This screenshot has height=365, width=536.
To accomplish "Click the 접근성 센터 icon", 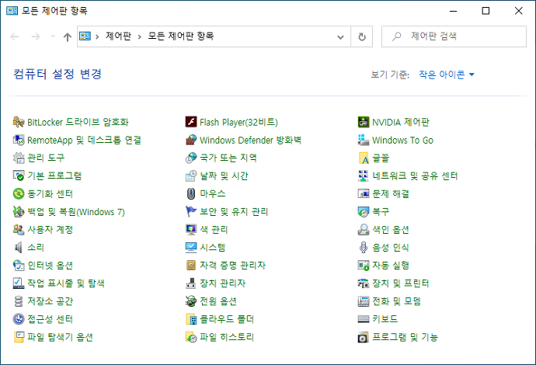I will [x=19, y=319].
